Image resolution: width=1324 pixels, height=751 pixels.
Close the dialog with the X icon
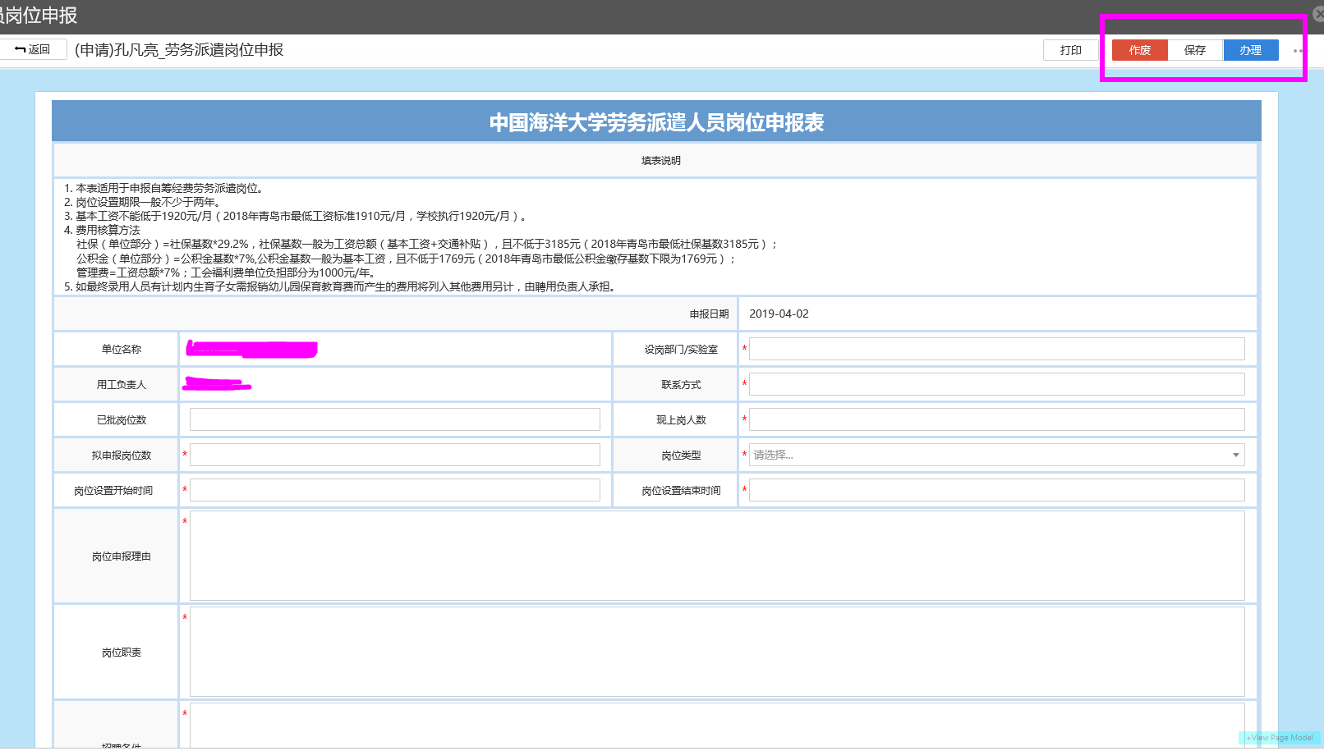1317,14
